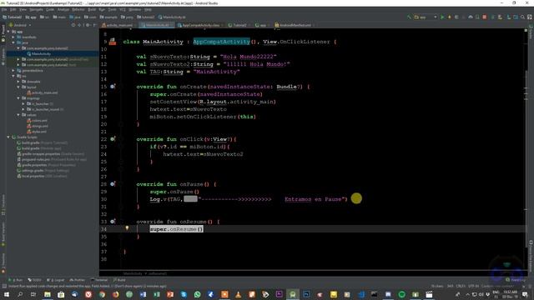Click the Scroll from Source target icon
This screenshot has height=300, width=534.
tap(73, 25)
